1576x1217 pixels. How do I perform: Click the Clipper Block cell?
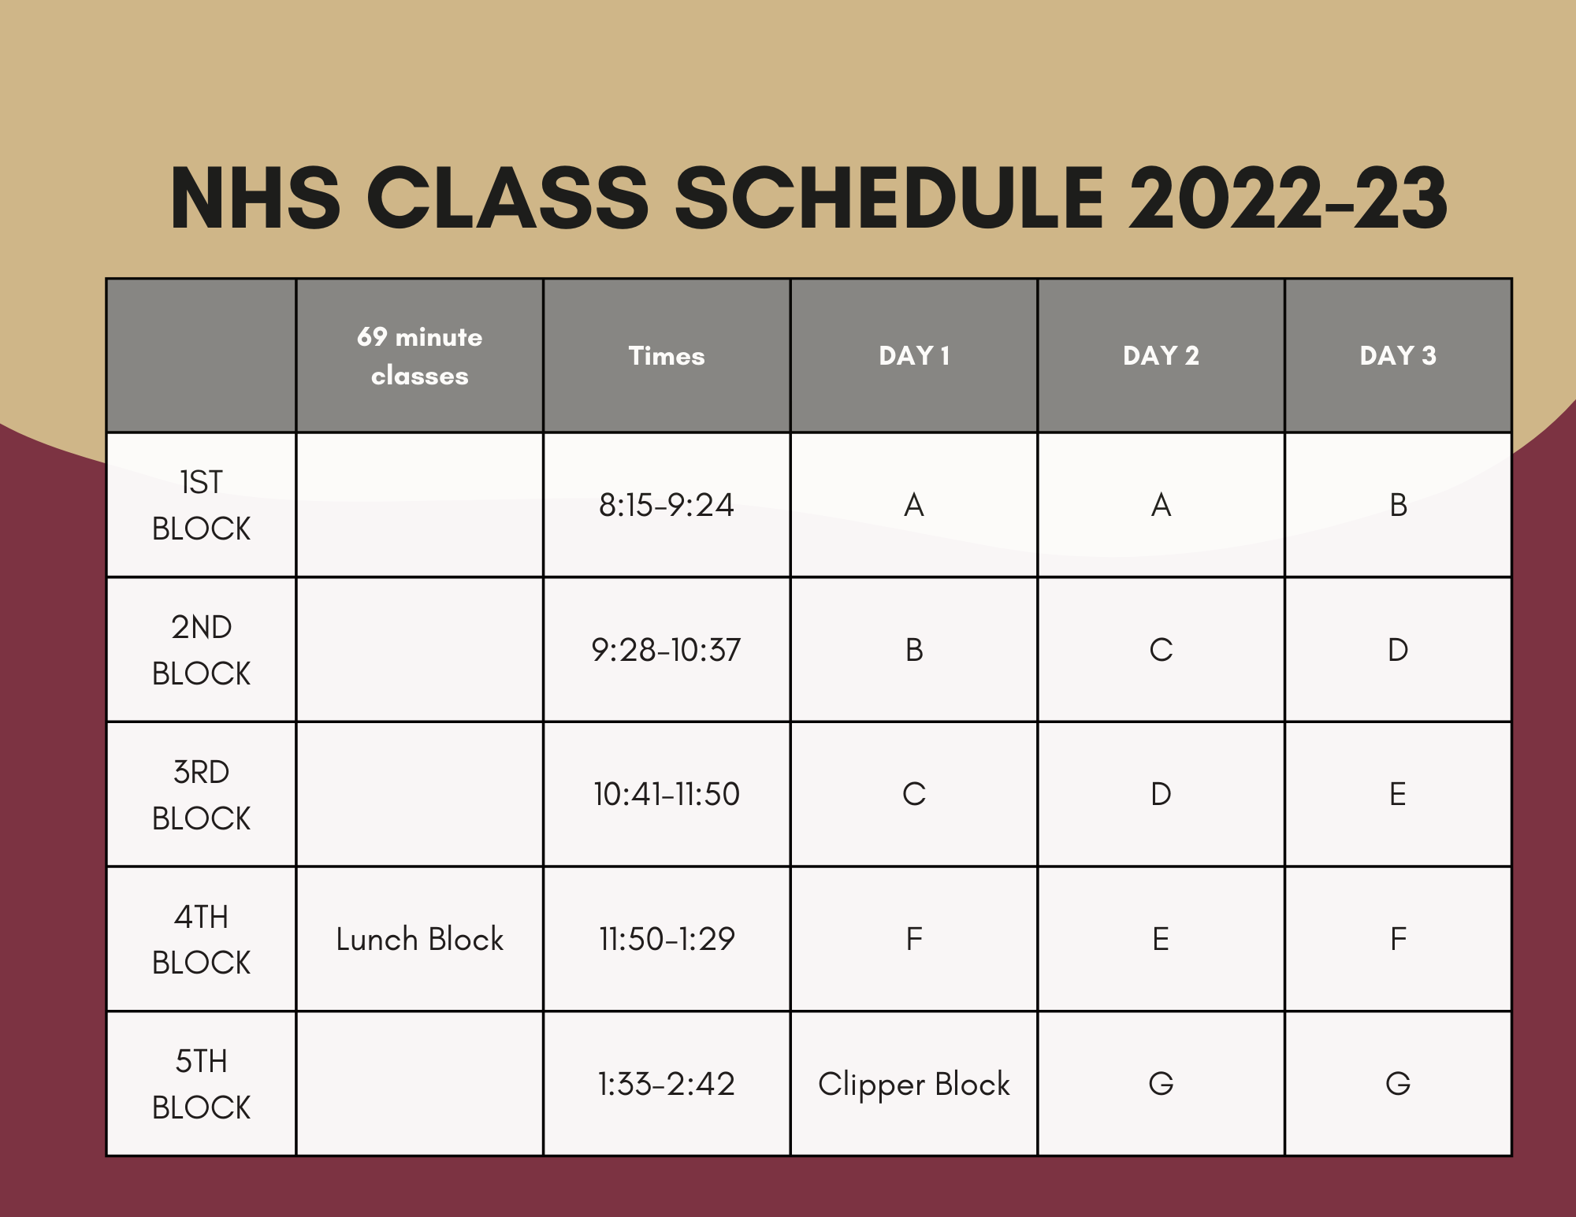coord(914,1084)
